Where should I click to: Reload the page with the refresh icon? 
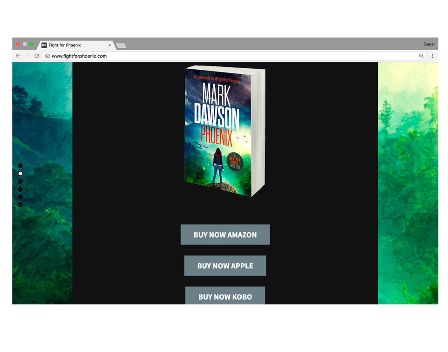[37, 56]
